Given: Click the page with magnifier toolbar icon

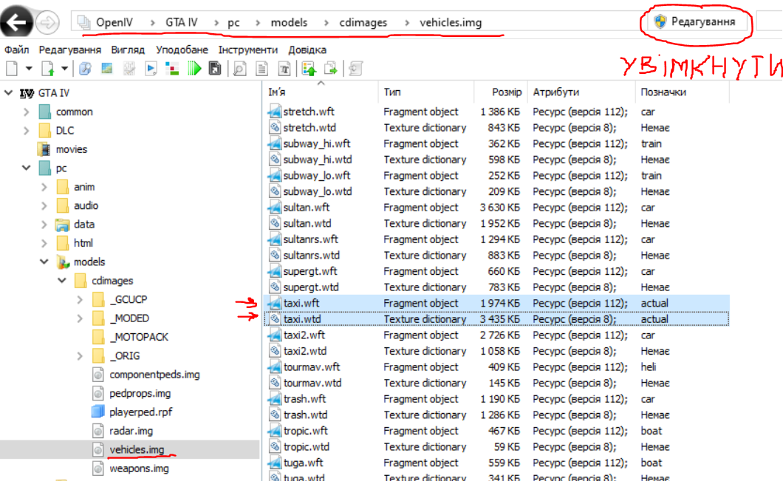Looking at the screenshot, I should point(239,69).
